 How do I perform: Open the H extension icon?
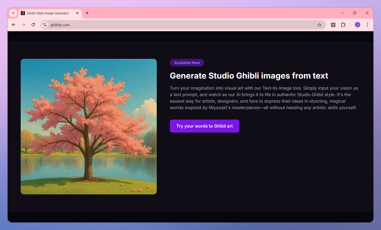333,25
